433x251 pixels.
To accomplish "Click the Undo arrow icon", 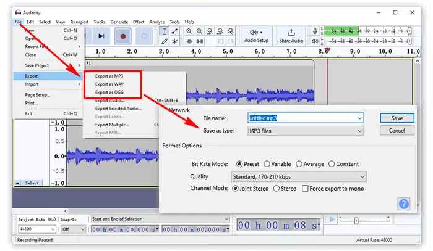I will click(220, 41).
